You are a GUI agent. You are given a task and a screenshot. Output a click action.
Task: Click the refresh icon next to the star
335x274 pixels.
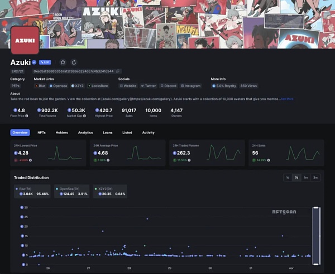[x=74, y=63]
